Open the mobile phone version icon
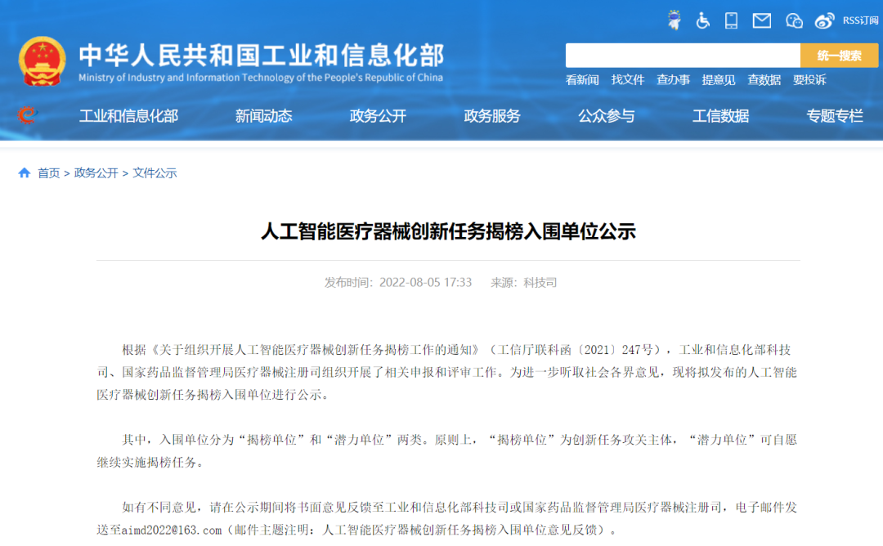 point(731,20)
